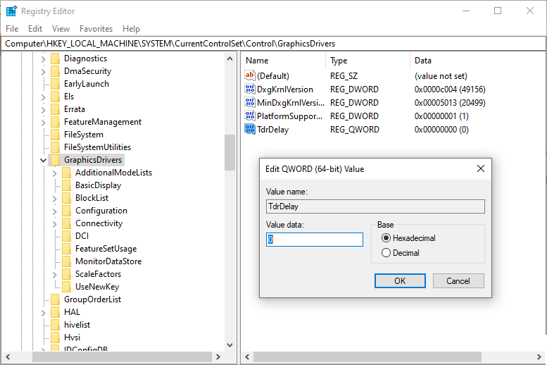Click the FeatureManagement folder icon
Viewport: 547px width, 365px height.
tap(55, 122)
